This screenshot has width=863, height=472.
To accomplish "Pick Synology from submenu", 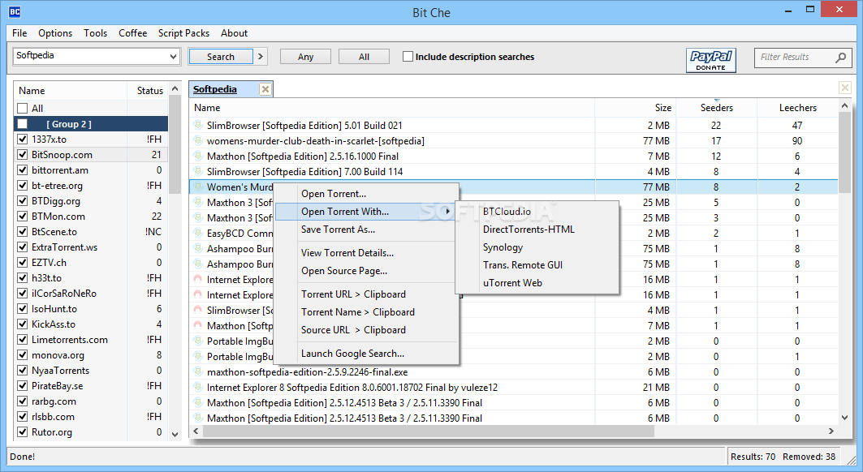I will [x=537, y=247].
